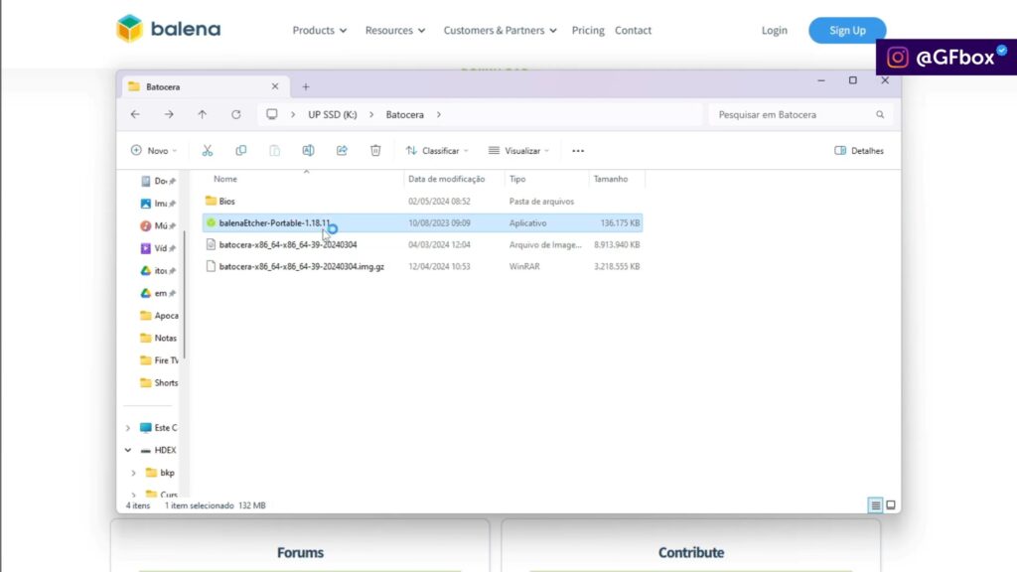The image size is (1017, 572).
Task: Expand Customers & Partners menu
Action: pyautogui.click(x=501, y=31)
